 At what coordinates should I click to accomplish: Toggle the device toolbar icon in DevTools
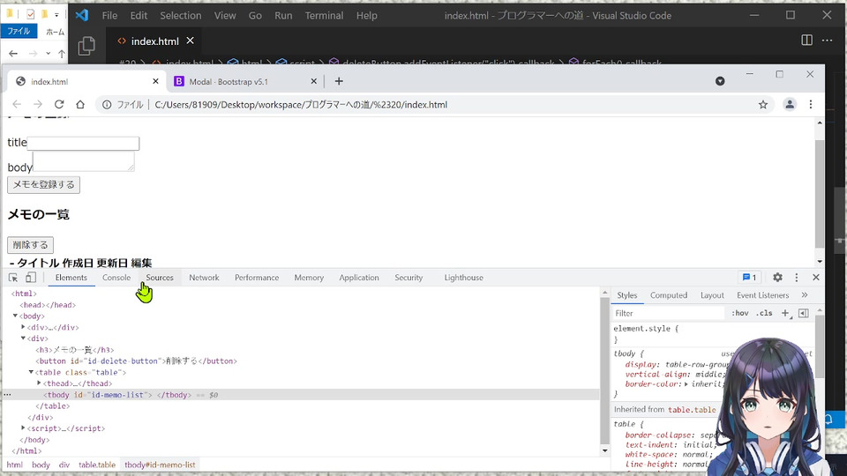31,278
